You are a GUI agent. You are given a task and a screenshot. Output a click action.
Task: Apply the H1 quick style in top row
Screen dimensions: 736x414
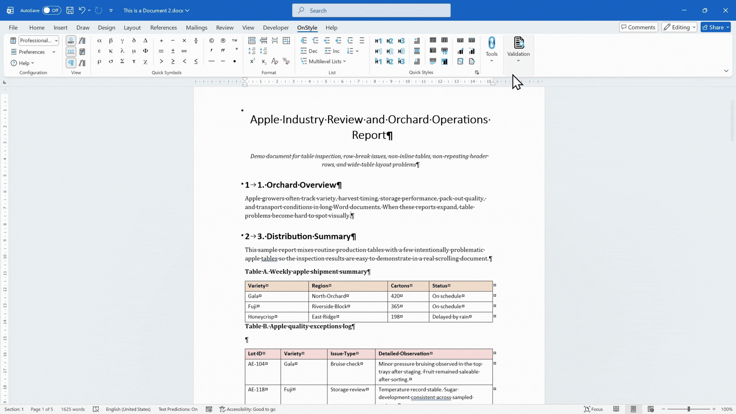(x=378, y=41)
